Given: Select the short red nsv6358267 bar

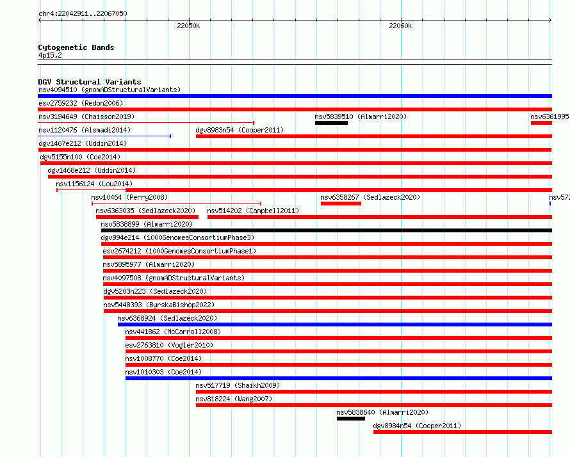Looking at the screenshot, I should pos(341,204).
